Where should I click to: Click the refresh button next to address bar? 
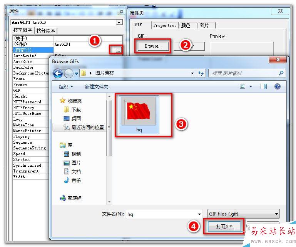pos(201,73)
